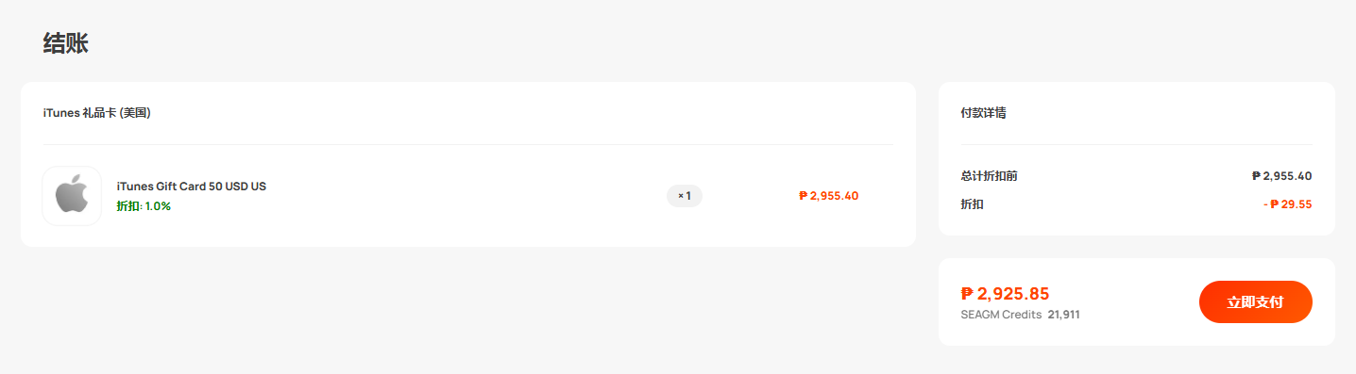Click the 结账 checkout page heading
Screen dimensions: 1356x374
point(66,43)
